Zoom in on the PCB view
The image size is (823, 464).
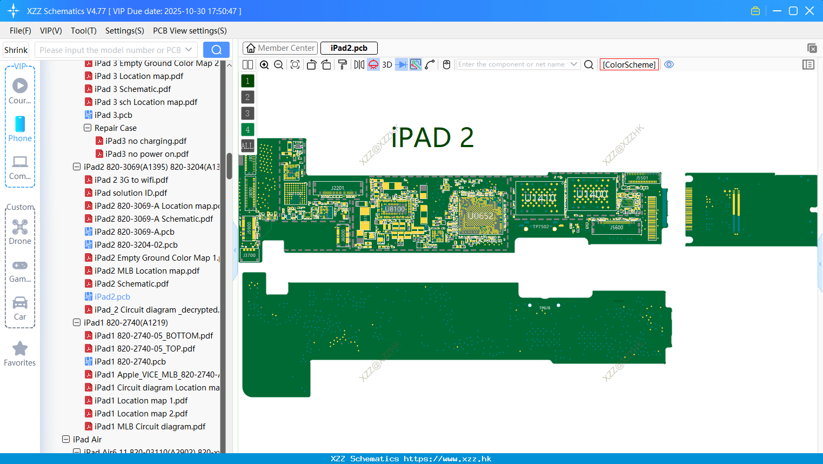point(264,64)
